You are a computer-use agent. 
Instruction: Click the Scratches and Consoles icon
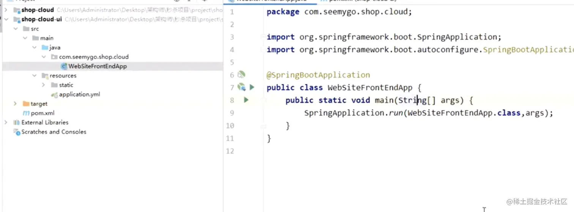pyautogui.click(x=17, y=132)
